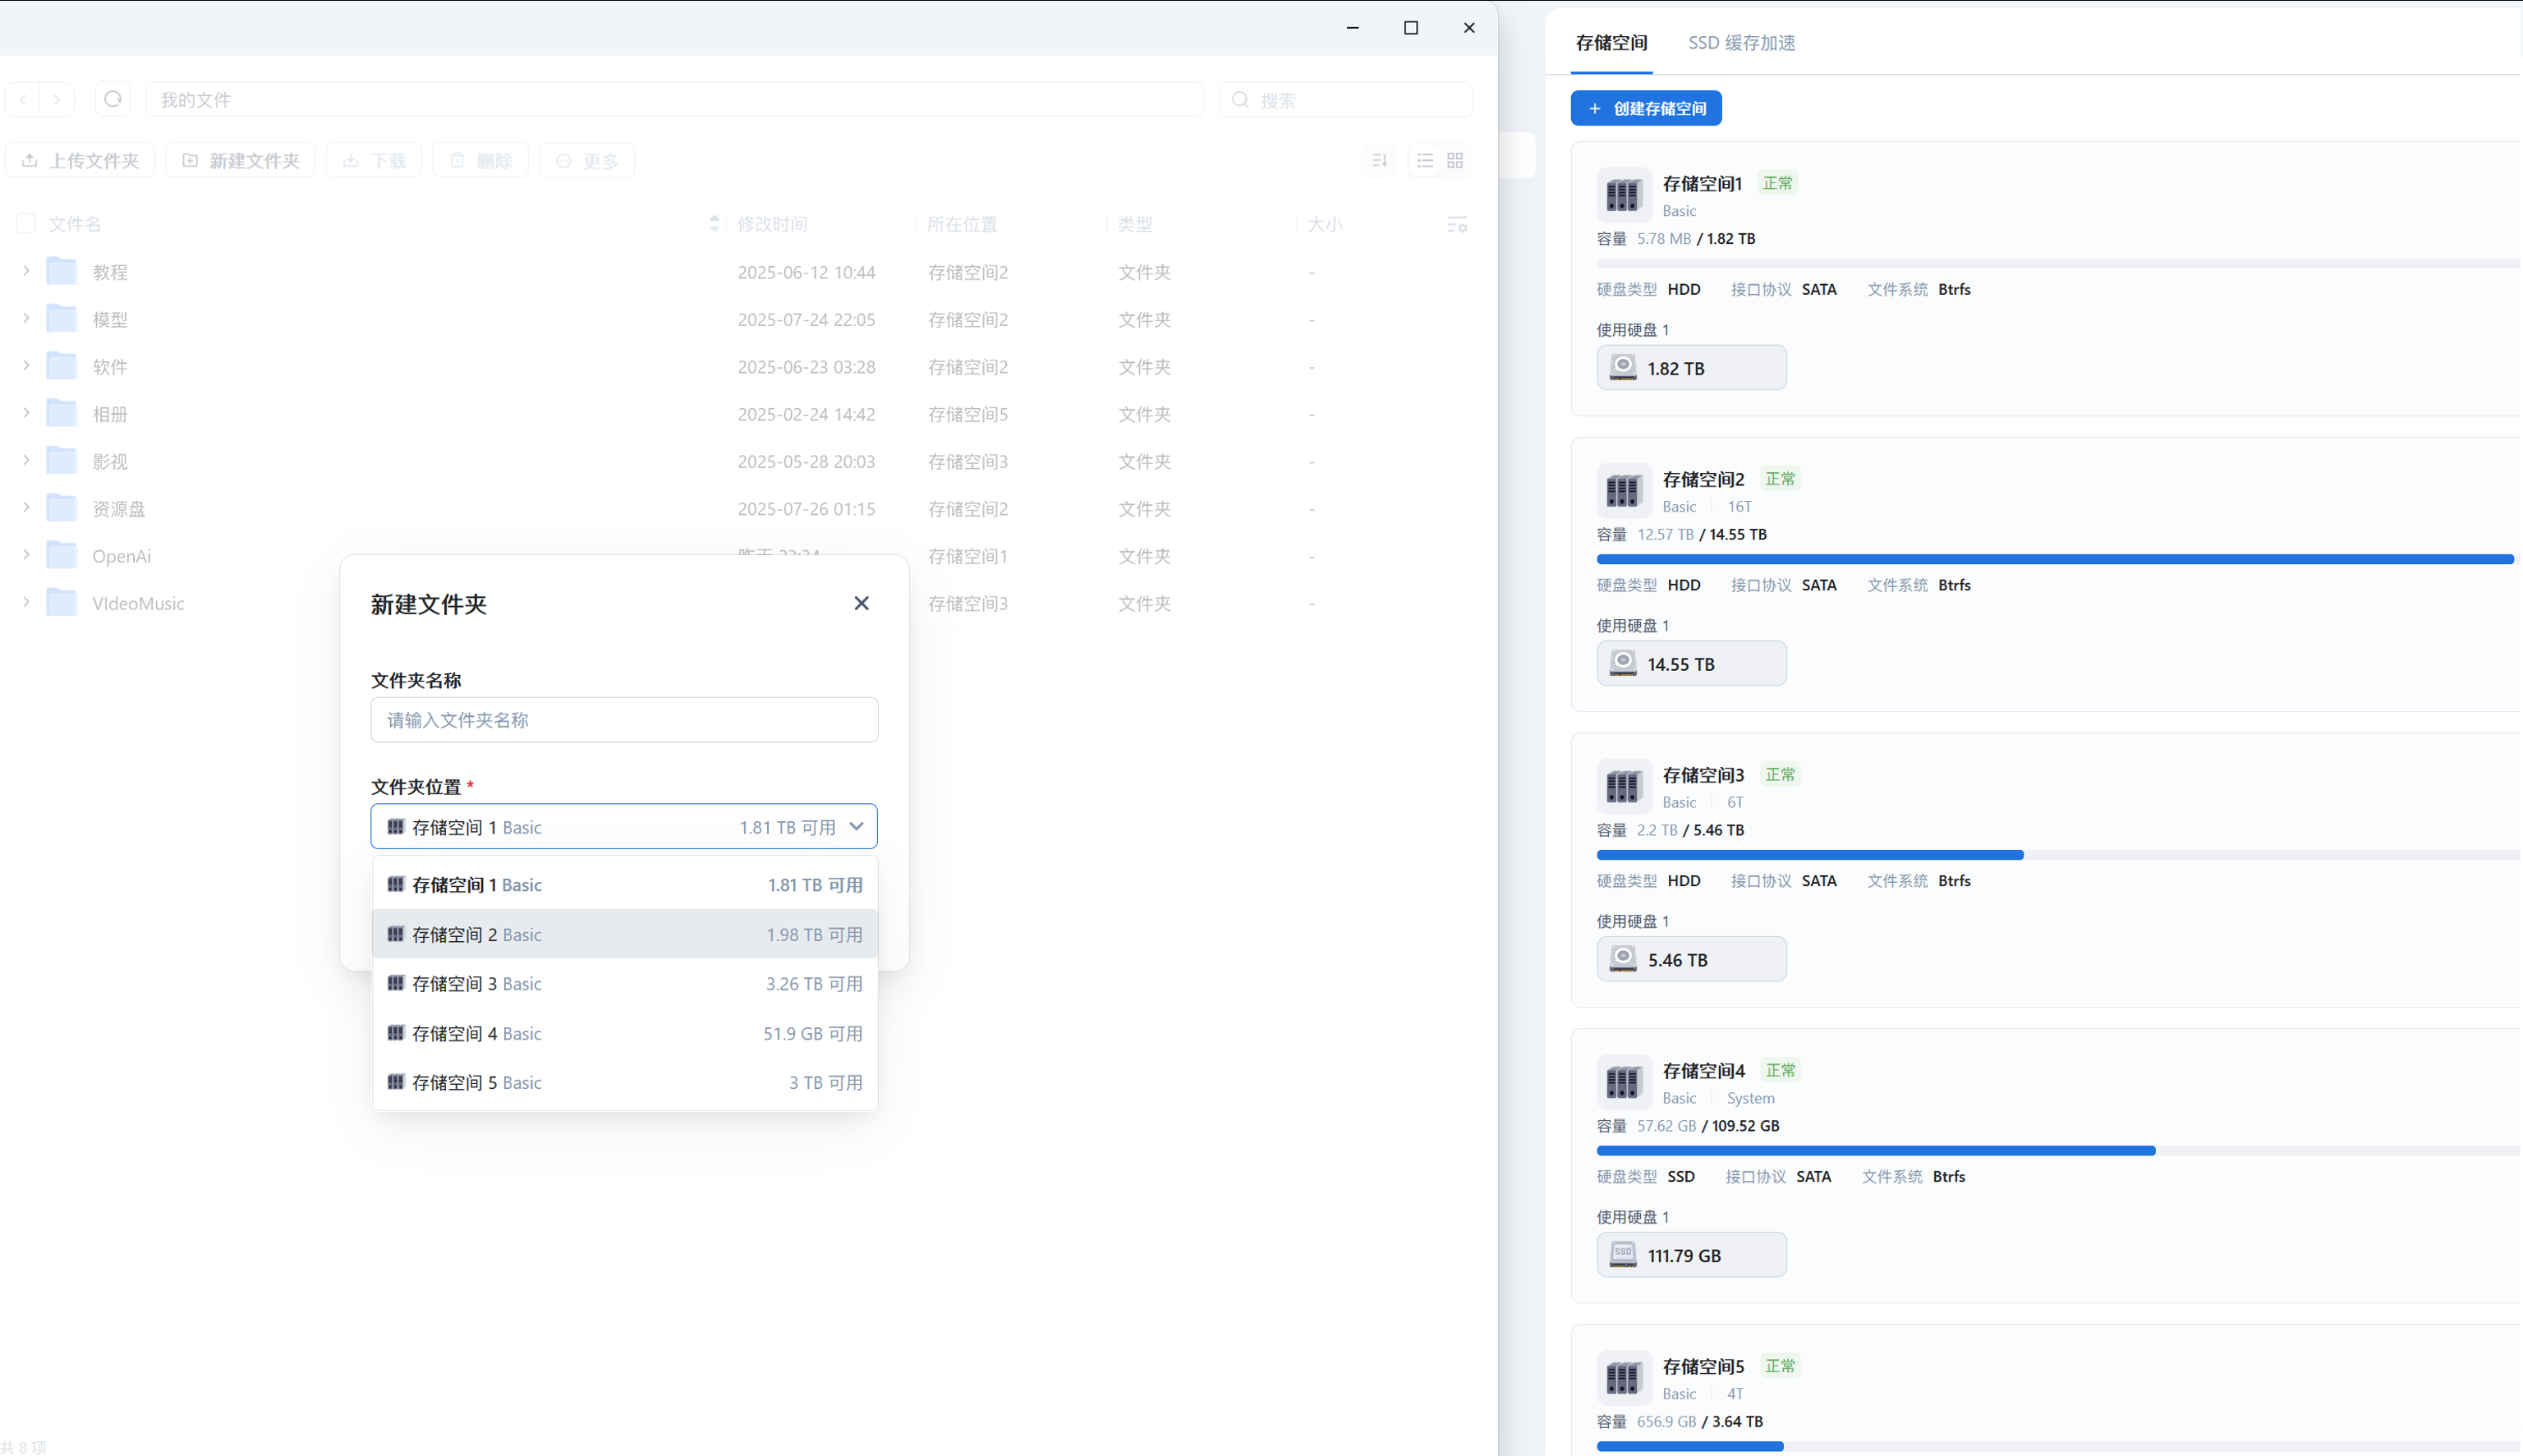Viewport: 2523px width, 1456px height.
Task: Close the 新建文件夹 dialog
Action: pyautogui.click(x=861, y=603)
